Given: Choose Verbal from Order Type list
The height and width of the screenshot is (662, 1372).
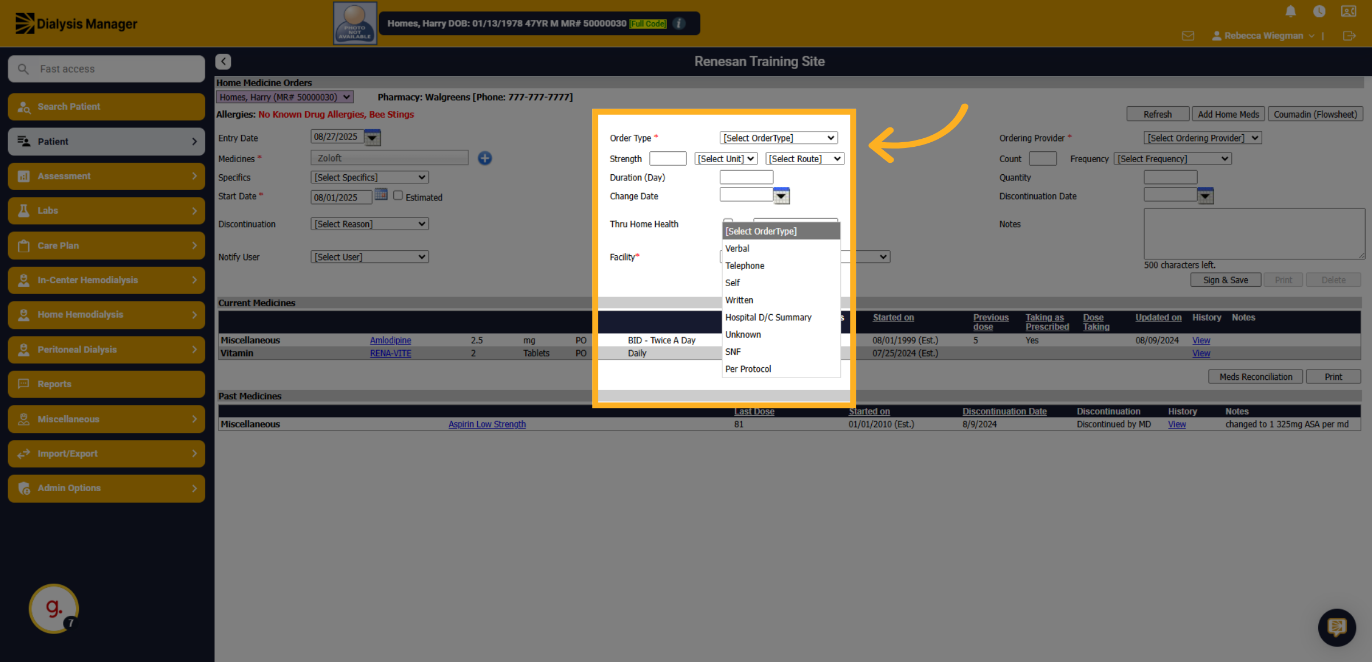Looking at the screenshot, I should [x=781, y=248].
